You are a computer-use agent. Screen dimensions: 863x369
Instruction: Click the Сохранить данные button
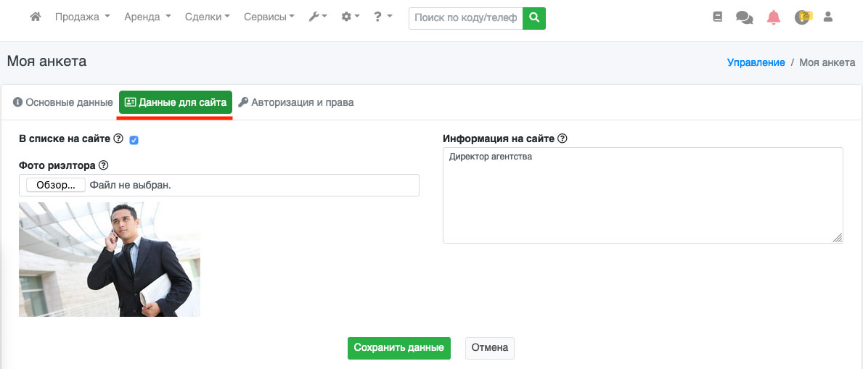click(x=398, y=348)
